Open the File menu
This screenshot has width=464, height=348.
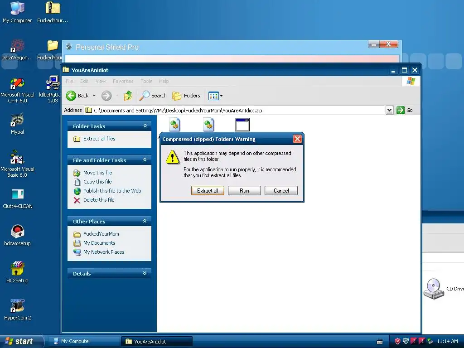click(x=69, y=81)
